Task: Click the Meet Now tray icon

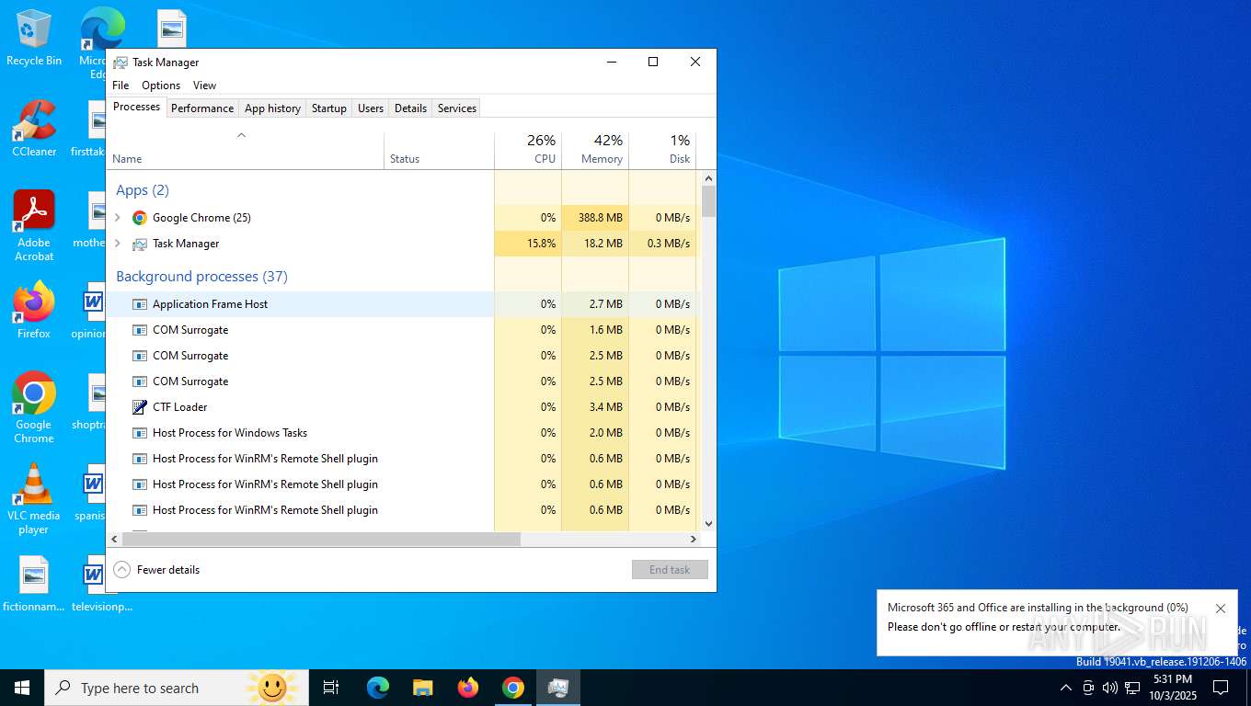Action: [1088, 688]
